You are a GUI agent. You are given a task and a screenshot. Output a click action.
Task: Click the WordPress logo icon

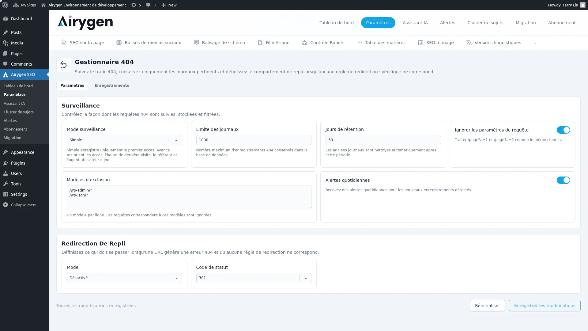tap(5, 5)
